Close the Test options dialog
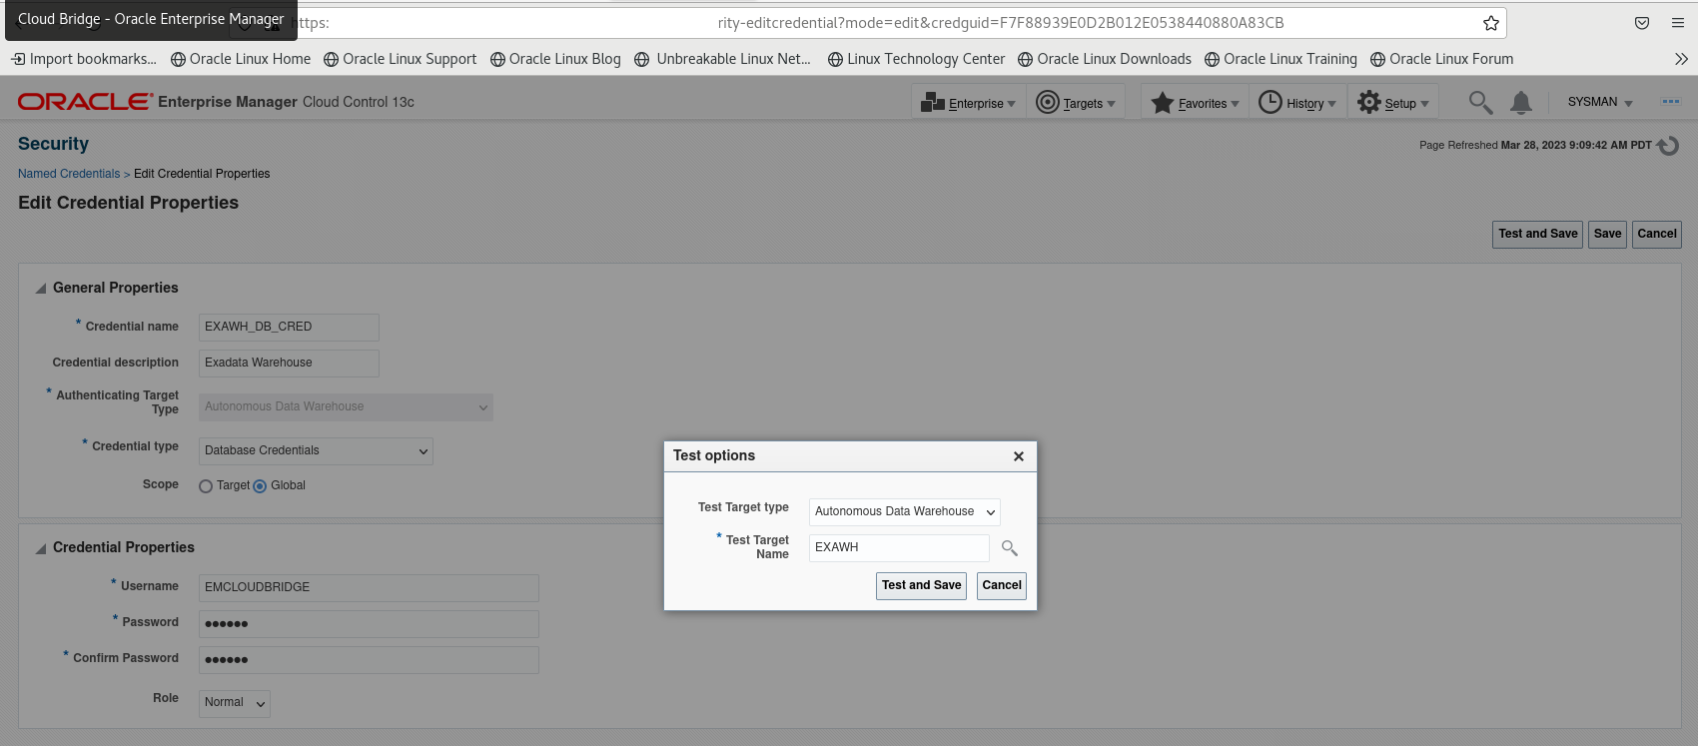 point(1019,456)
